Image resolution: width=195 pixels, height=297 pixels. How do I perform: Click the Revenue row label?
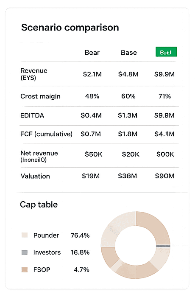(33, 74)
